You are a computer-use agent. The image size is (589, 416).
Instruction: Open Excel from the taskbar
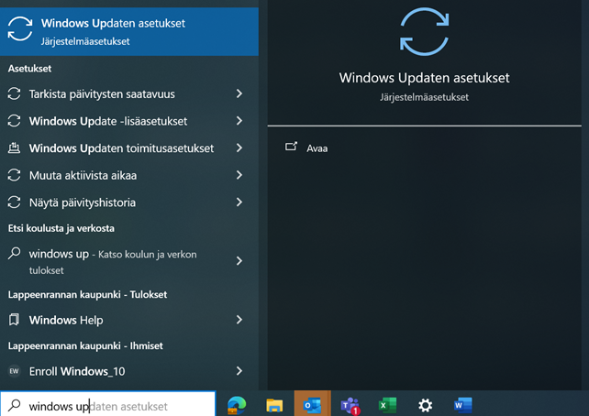pos(388,406)
